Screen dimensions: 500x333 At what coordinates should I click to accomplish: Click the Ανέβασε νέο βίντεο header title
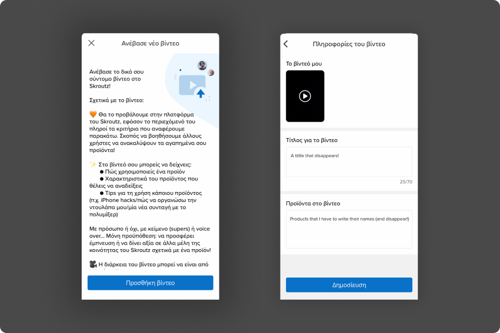tap(151, 43)
